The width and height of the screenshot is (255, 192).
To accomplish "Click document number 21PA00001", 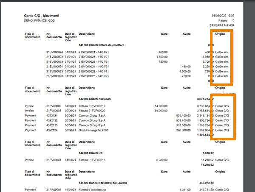I will pos(54,190).
